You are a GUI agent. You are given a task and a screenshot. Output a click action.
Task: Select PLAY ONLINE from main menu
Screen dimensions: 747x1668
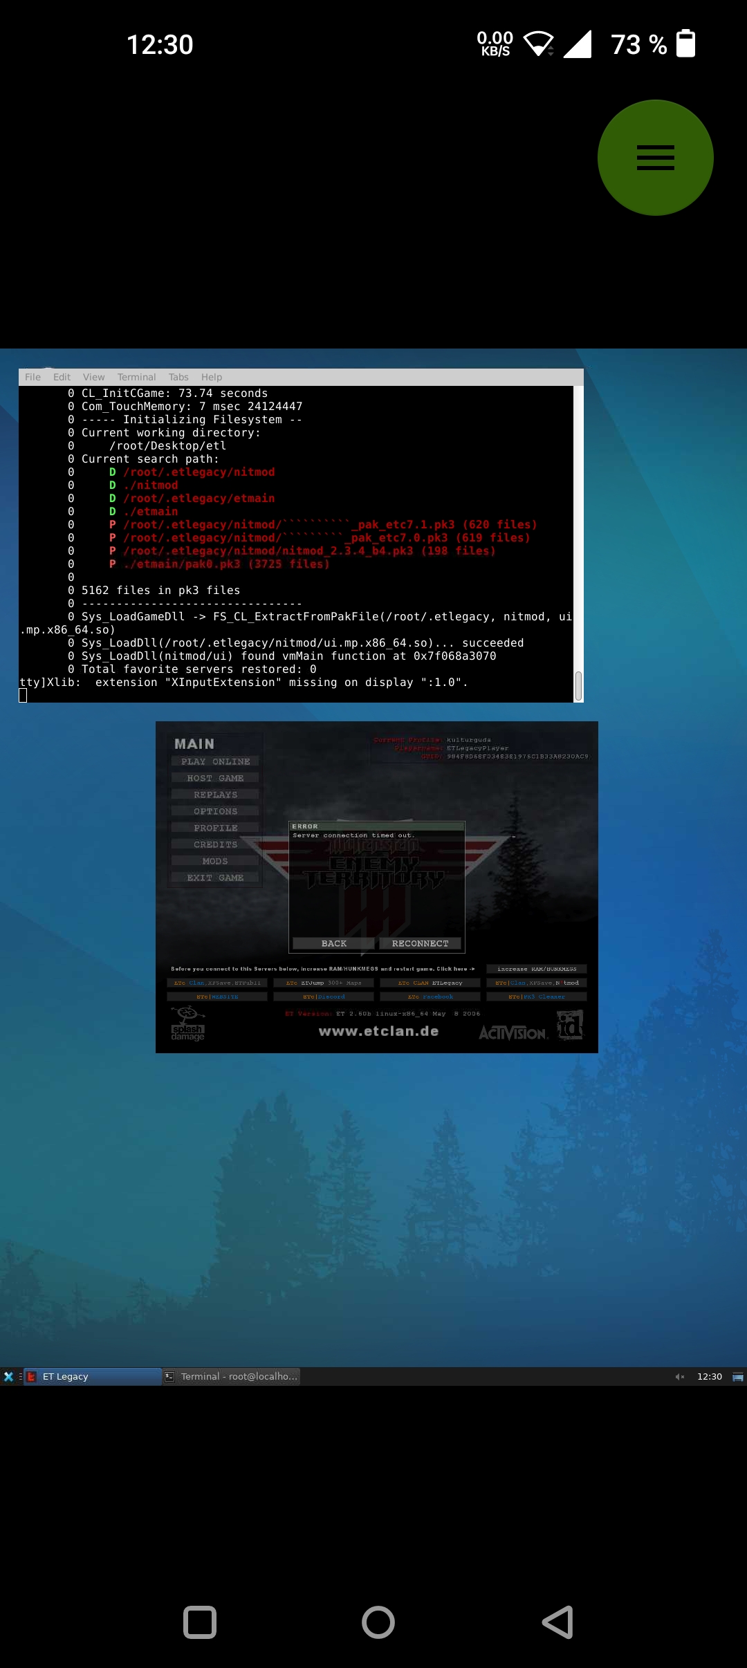click(215, 761)
